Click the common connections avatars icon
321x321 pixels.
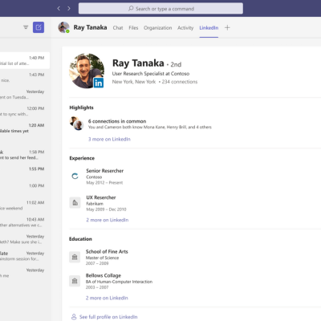point(76,124)
